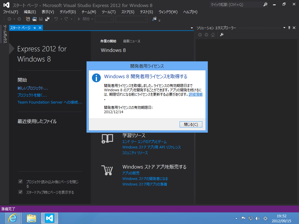Open the デバッグ(D) menu

click(x=68, y=12)
